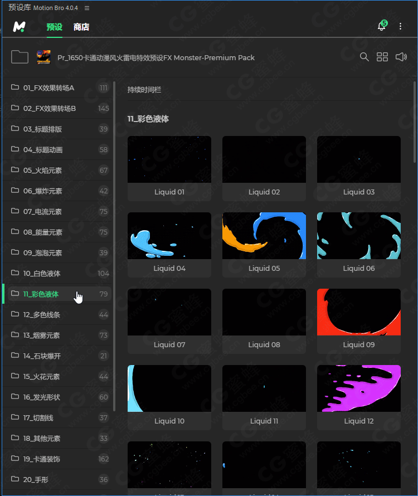The width and height of the screenshot is (418, 496).
Task: Click the preset grid scrollbar
Action: point(415,122)
